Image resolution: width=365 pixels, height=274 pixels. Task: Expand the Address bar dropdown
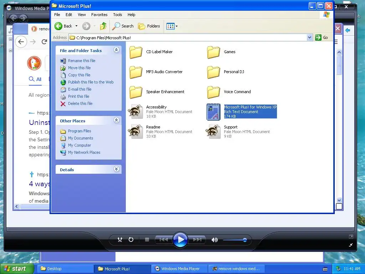click(x=309, y=37)
